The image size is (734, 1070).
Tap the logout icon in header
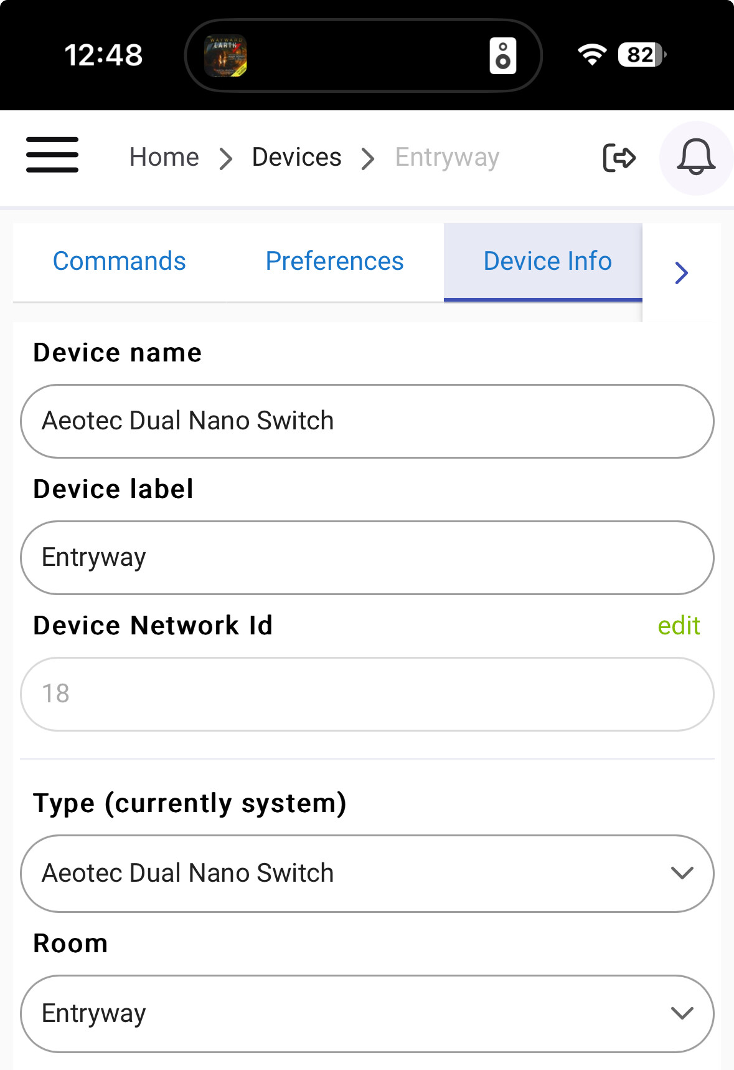(x=619, y=158)
